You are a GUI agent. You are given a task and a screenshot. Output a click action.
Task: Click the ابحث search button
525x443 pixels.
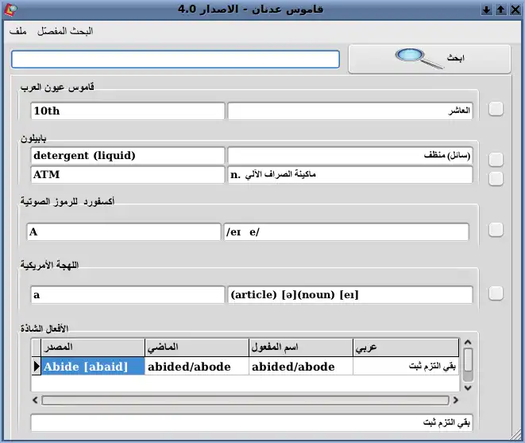(x=430, y=59)
